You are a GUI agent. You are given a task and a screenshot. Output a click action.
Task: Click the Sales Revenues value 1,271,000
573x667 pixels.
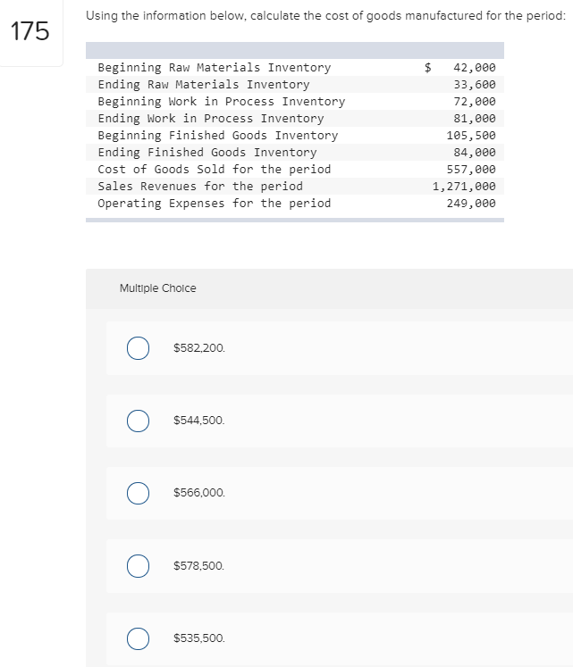(463, 187)
